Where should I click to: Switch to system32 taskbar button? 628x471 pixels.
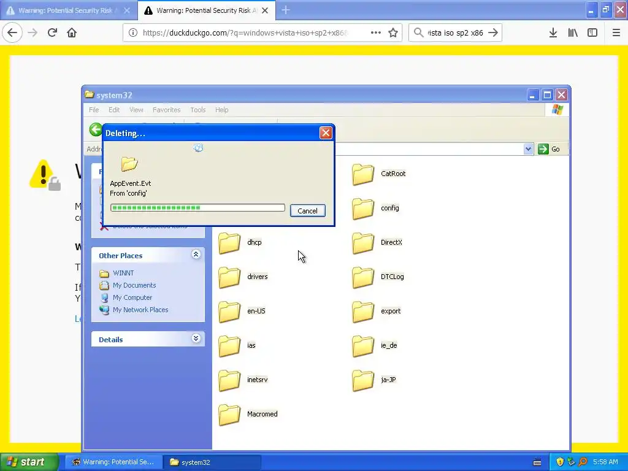pos(212,462)
